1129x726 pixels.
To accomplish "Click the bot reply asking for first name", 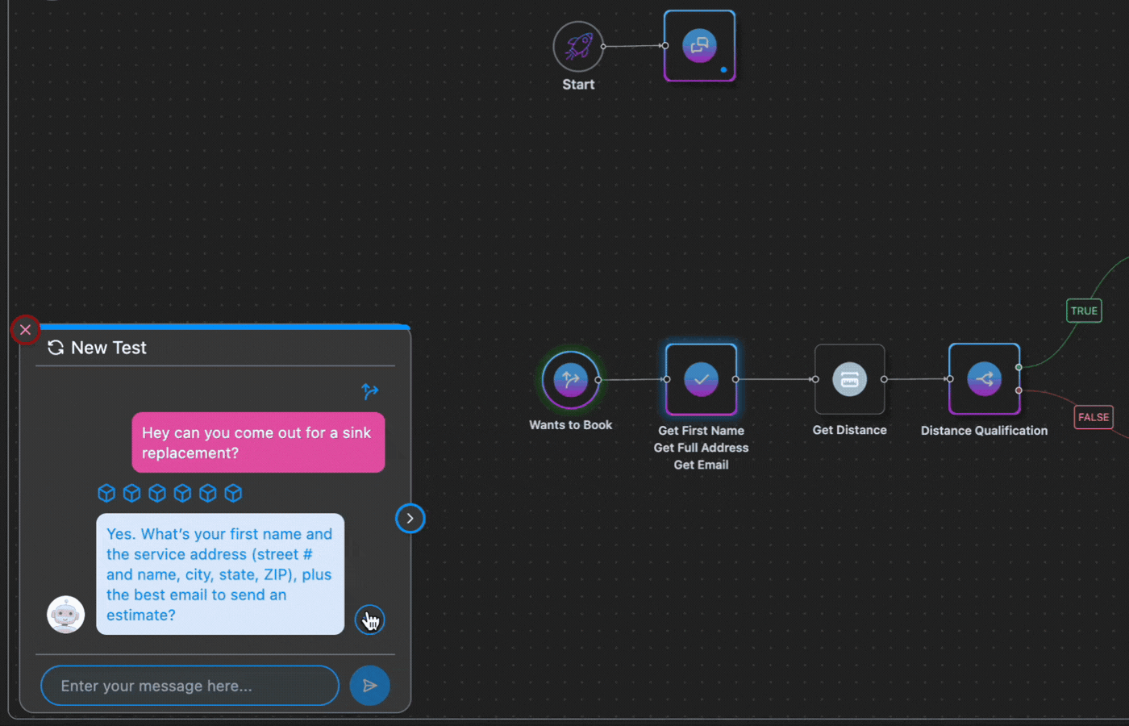I will pyautogui.click(x=220, y=574).
